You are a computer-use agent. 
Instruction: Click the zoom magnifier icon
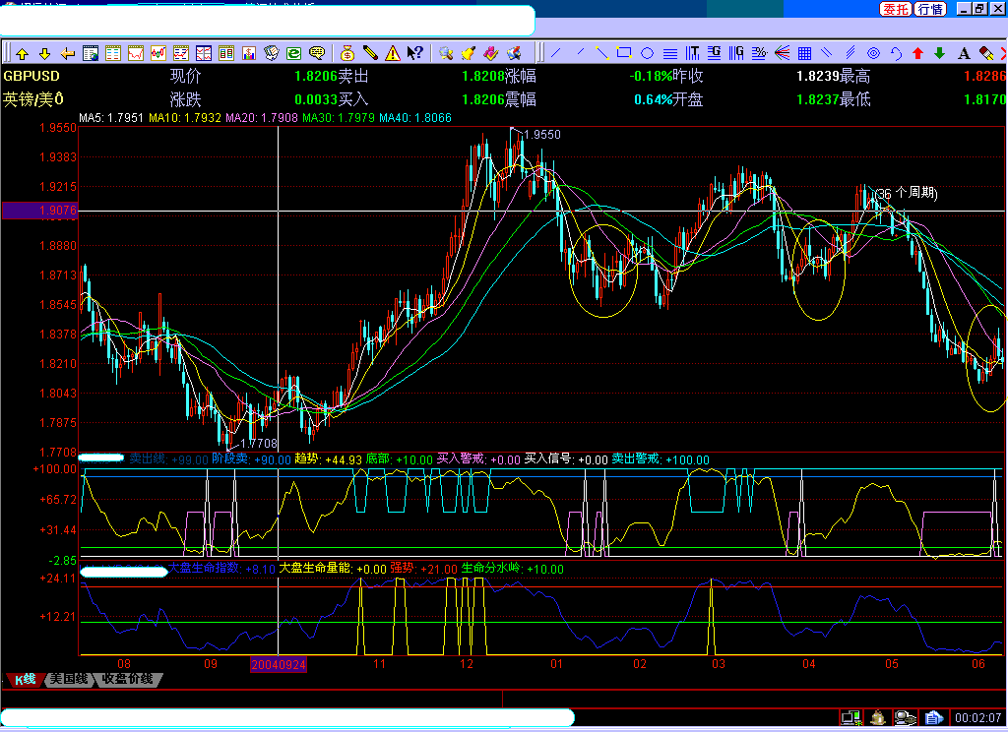pos(446,52)
